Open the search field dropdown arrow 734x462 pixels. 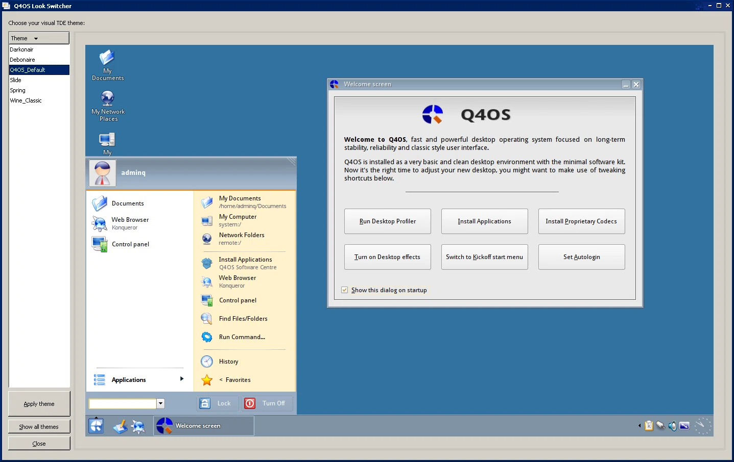click(160, 403)
